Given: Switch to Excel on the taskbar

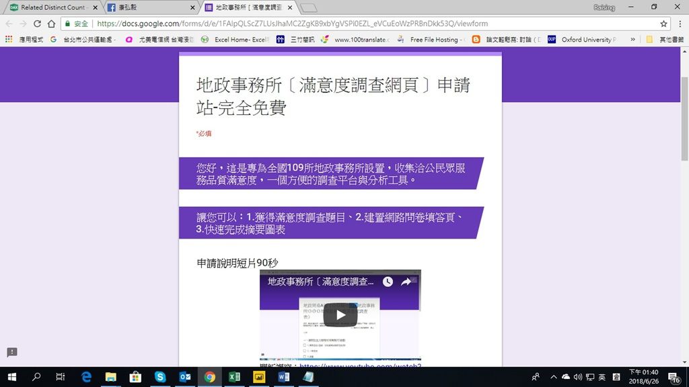Looking at the screenshot, I should [x=234, y=377].
